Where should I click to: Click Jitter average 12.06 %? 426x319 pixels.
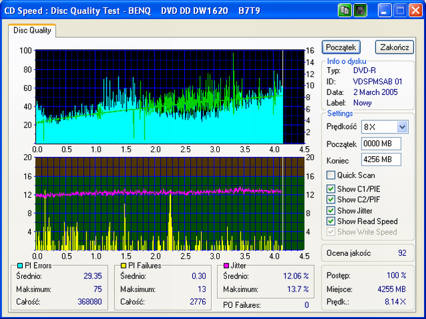[x=296, y=276]
